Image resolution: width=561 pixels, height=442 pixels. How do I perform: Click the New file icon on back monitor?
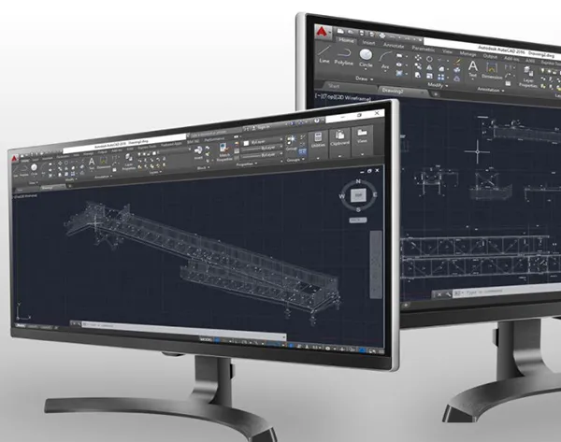click(340, 32)
